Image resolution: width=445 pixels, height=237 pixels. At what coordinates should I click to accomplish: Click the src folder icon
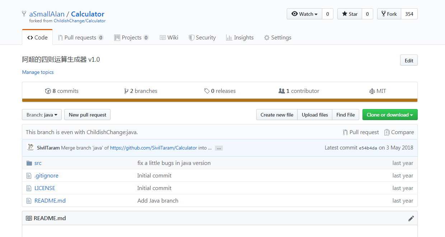coord(29,163)
